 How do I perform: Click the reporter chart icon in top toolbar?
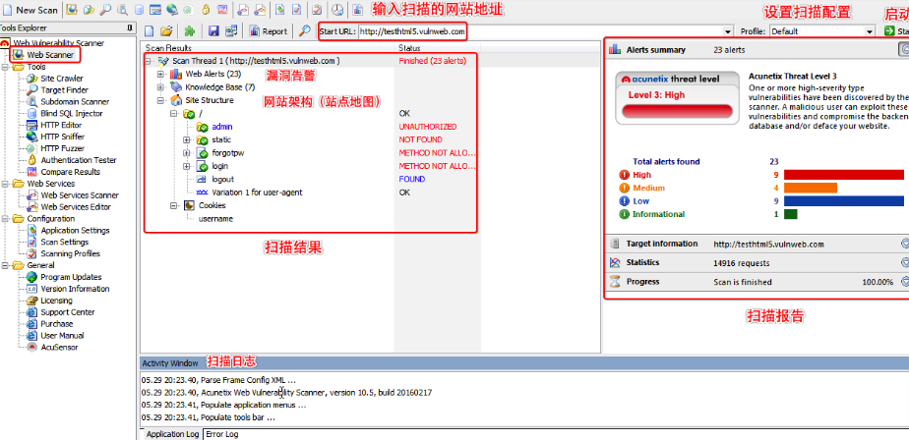(358, 10)
